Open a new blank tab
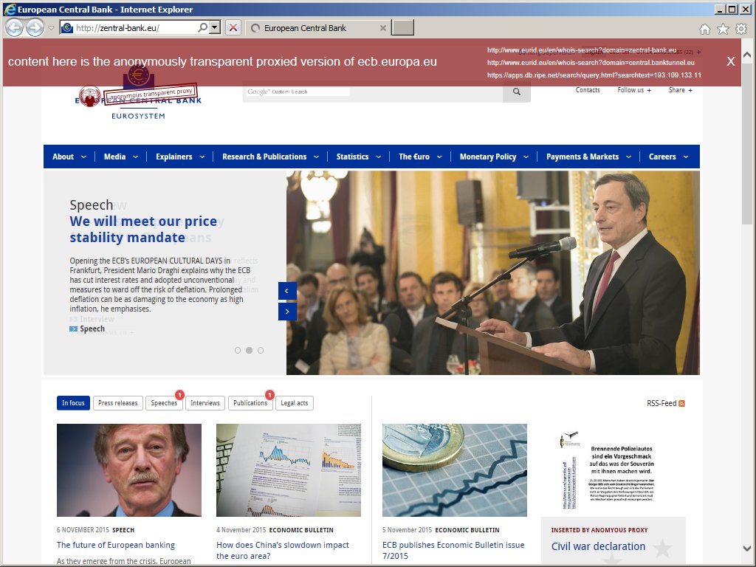756x567 pixels. click(402, 28)
